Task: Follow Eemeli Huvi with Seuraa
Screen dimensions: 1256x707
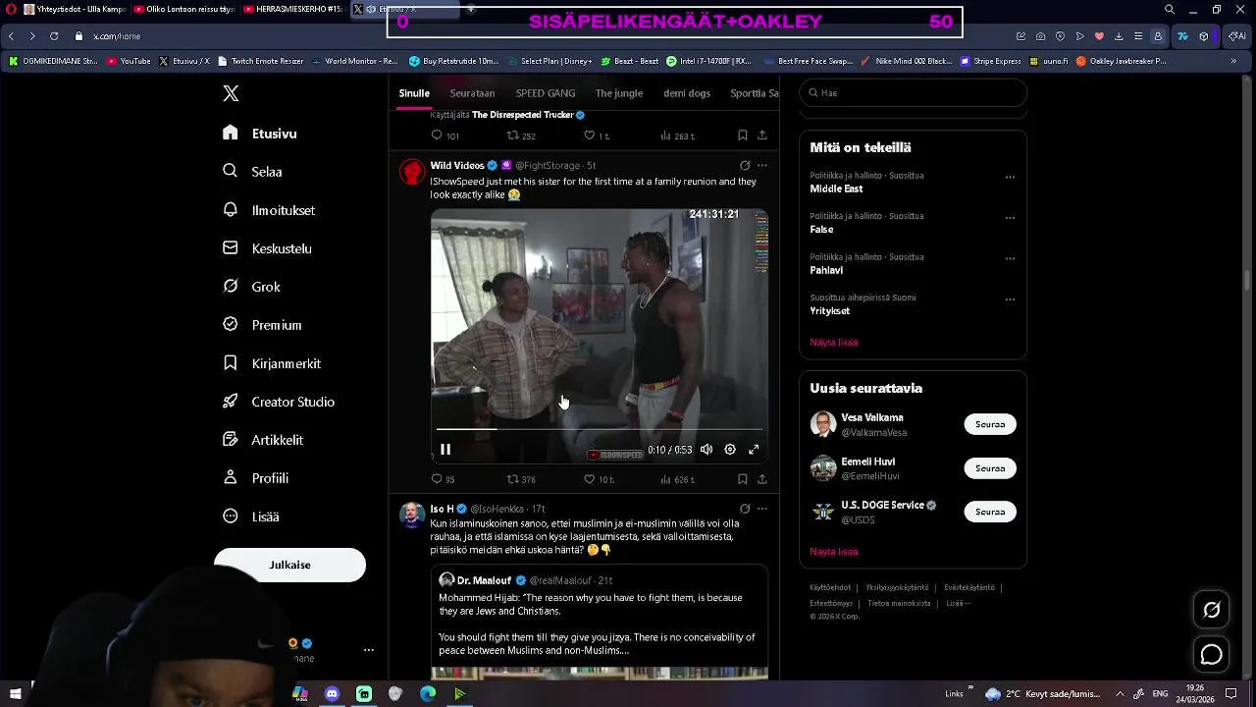Action: coord(990,468)
